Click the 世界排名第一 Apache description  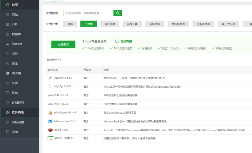[x=134, y=78]
